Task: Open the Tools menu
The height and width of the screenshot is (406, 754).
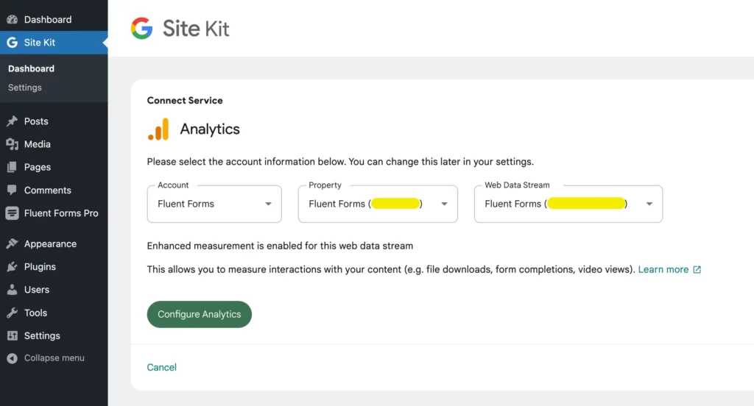Action: pyautogui.click(x=54, y=313)
